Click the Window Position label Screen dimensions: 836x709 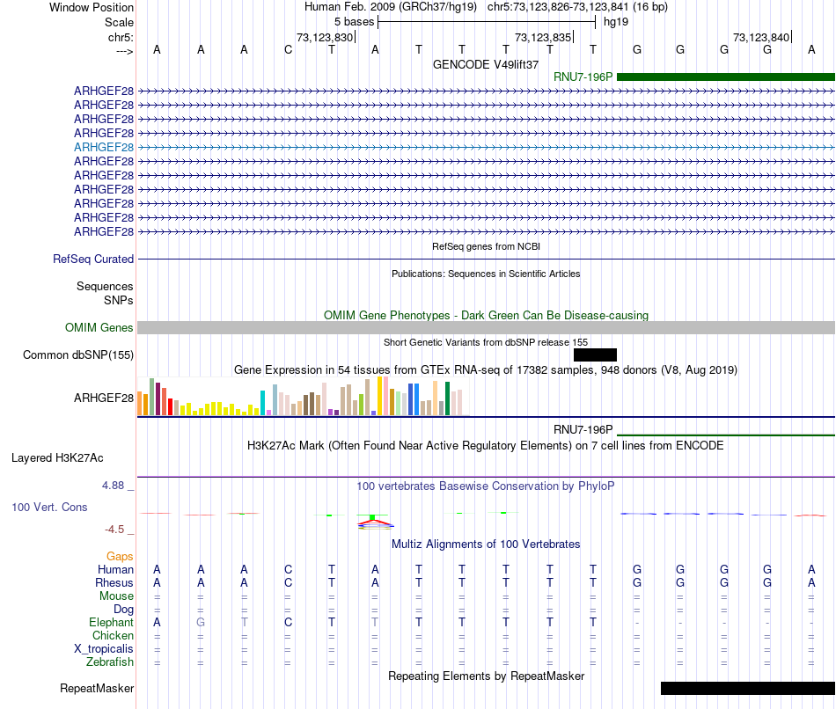[x=92, y=7]
